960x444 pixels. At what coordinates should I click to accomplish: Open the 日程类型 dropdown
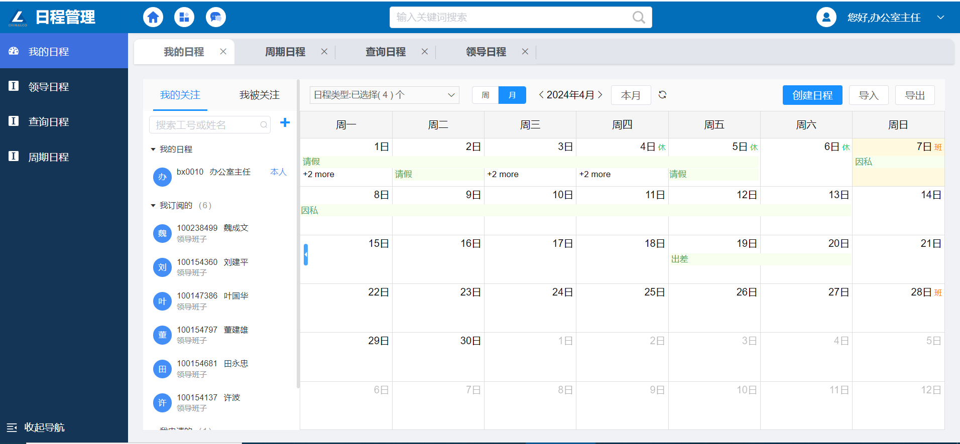385,95
